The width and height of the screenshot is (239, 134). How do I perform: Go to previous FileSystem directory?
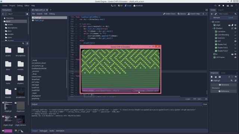coord(3,14)
